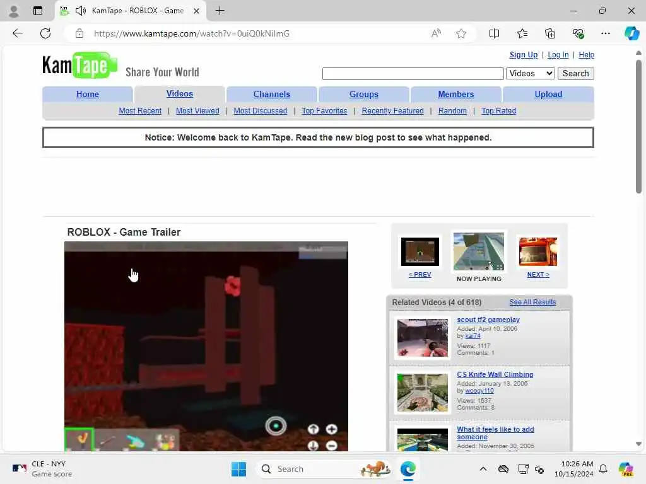Image resolution: width=646 pixels, height=484 pixels.
Task: Click the Read aloud icon in address bar
Action: coord(436,33)
